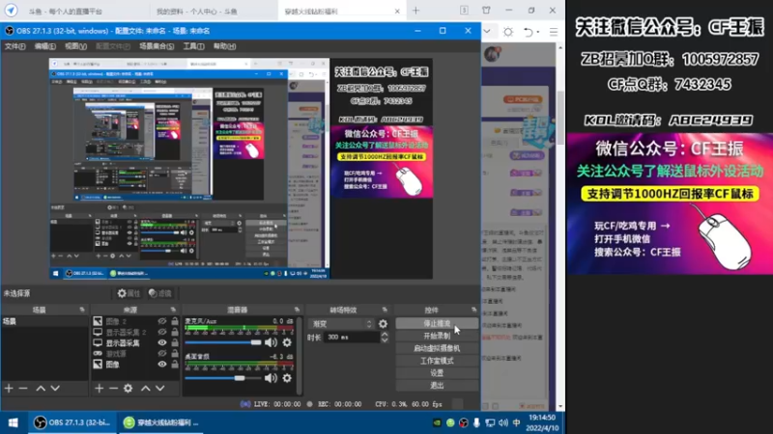Open 麦克风/Aux audio settings gear
The width and height of the screenshot is (773, 434).
(x=287, y=342)
